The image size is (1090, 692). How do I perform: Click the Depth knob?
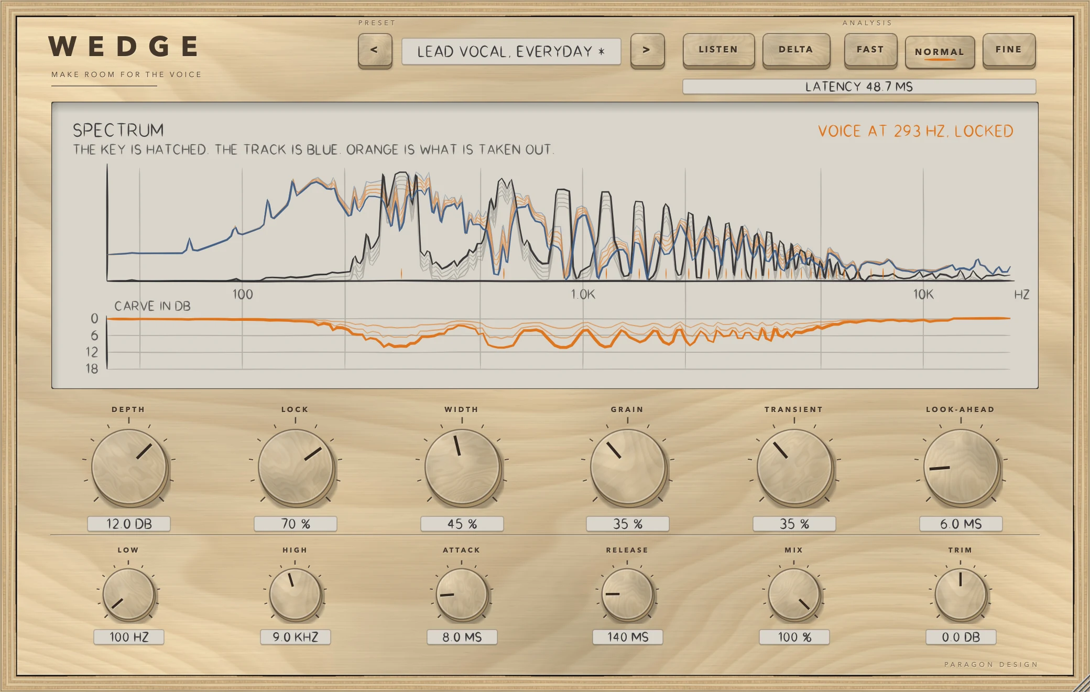[129, 467]
